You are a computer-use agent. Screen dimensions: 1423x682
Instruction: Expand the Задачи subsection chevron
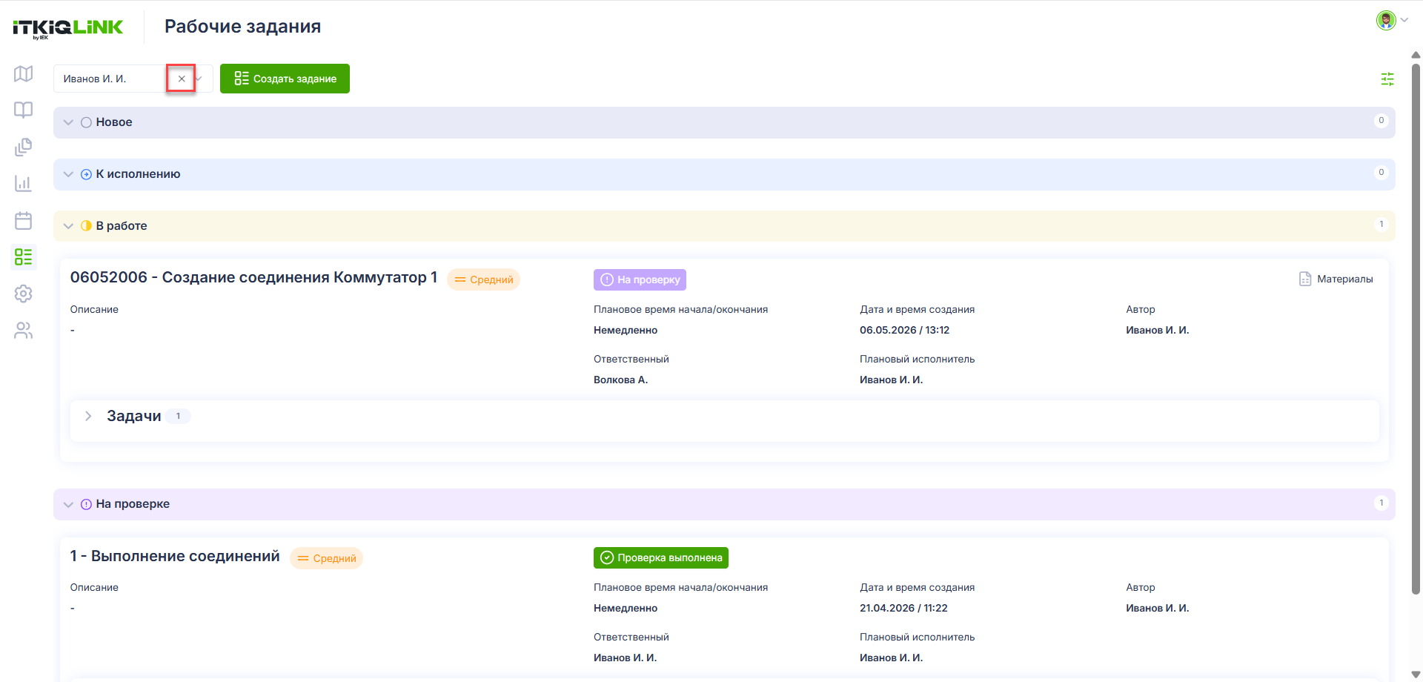pyautogui.click(x=88, y=416)
